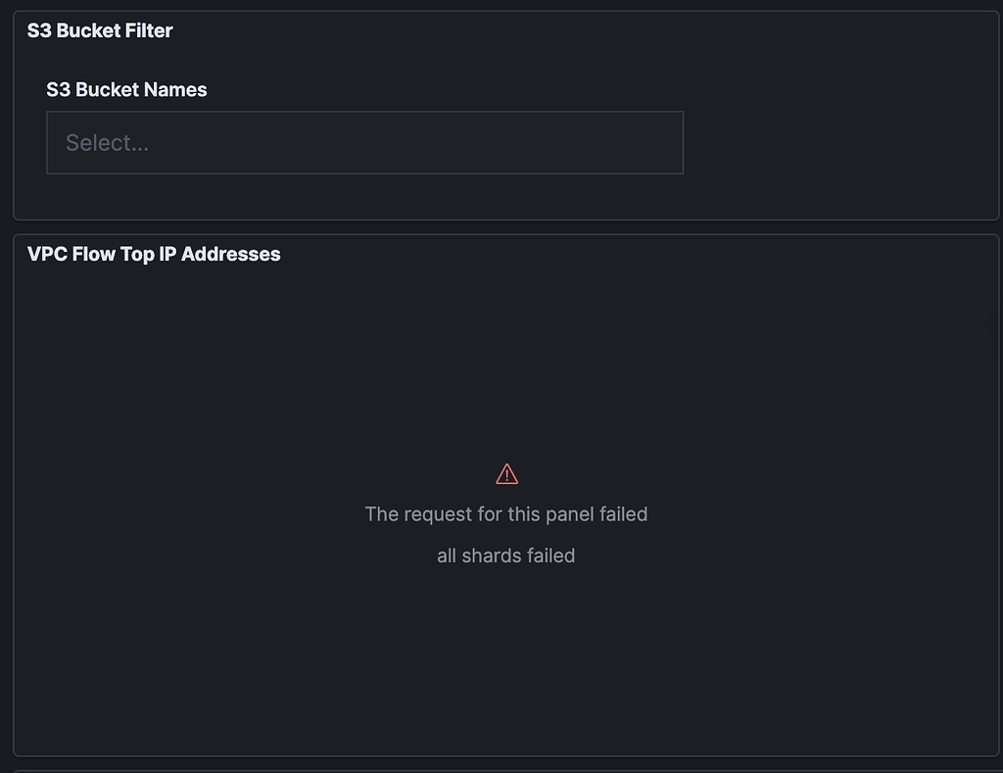Expand the bucket names multi-select dropdown
Screen dimensions: 1003x773
[364, 142]
